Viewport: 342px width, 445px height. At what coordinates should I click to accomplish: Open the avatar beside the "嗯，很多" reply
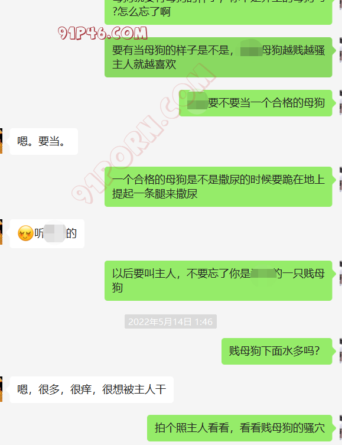pos(1,389)
